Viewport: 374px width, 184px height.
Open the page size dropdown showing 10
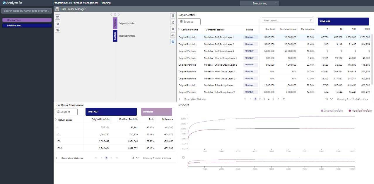(x=329, y=99)
